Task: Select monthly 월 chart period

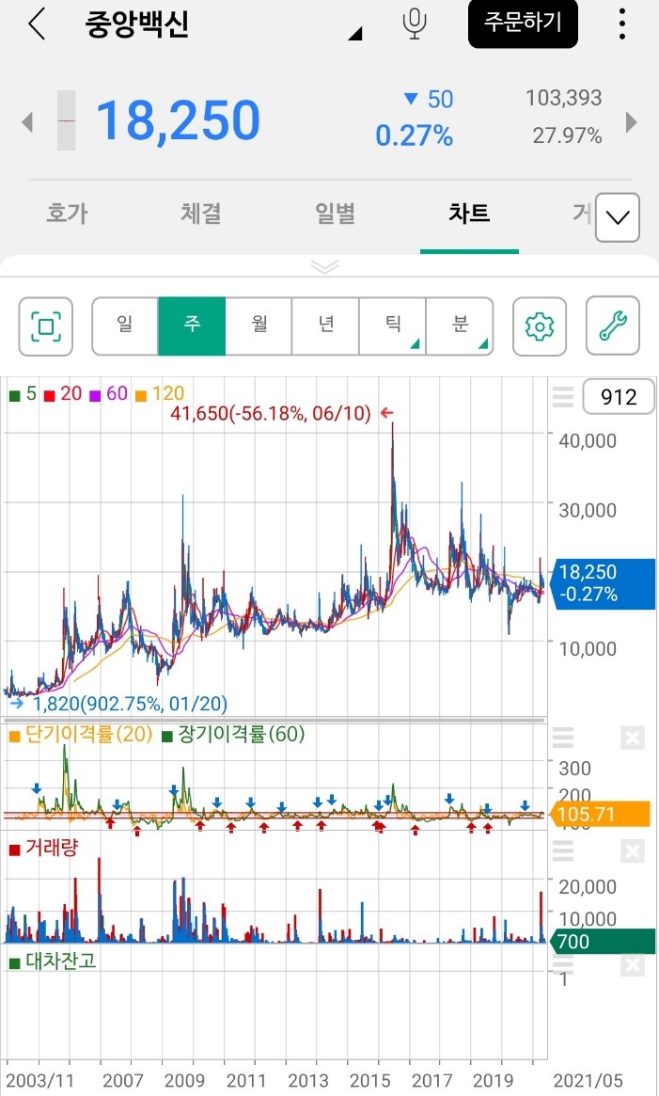Action: click(x=259, y=326)
